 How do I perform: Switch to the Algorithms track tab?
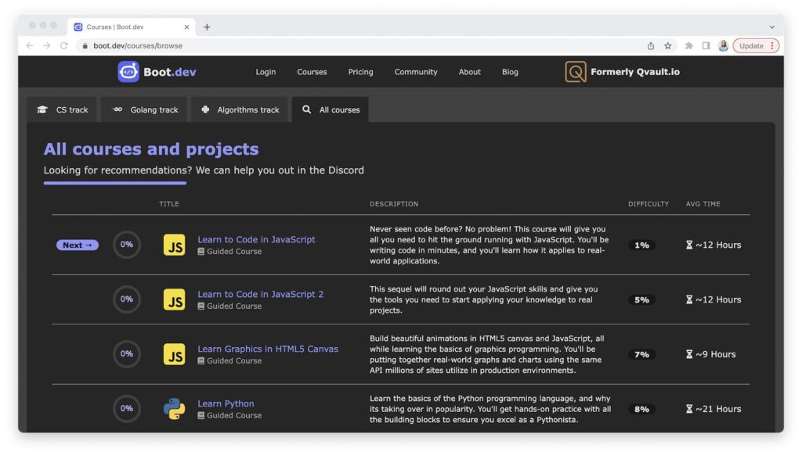click(240, 109)
